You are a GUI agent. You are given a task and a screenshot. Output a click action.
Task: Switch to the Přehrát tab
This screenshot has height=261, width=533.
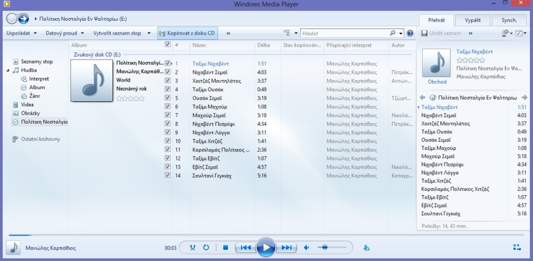437,20
